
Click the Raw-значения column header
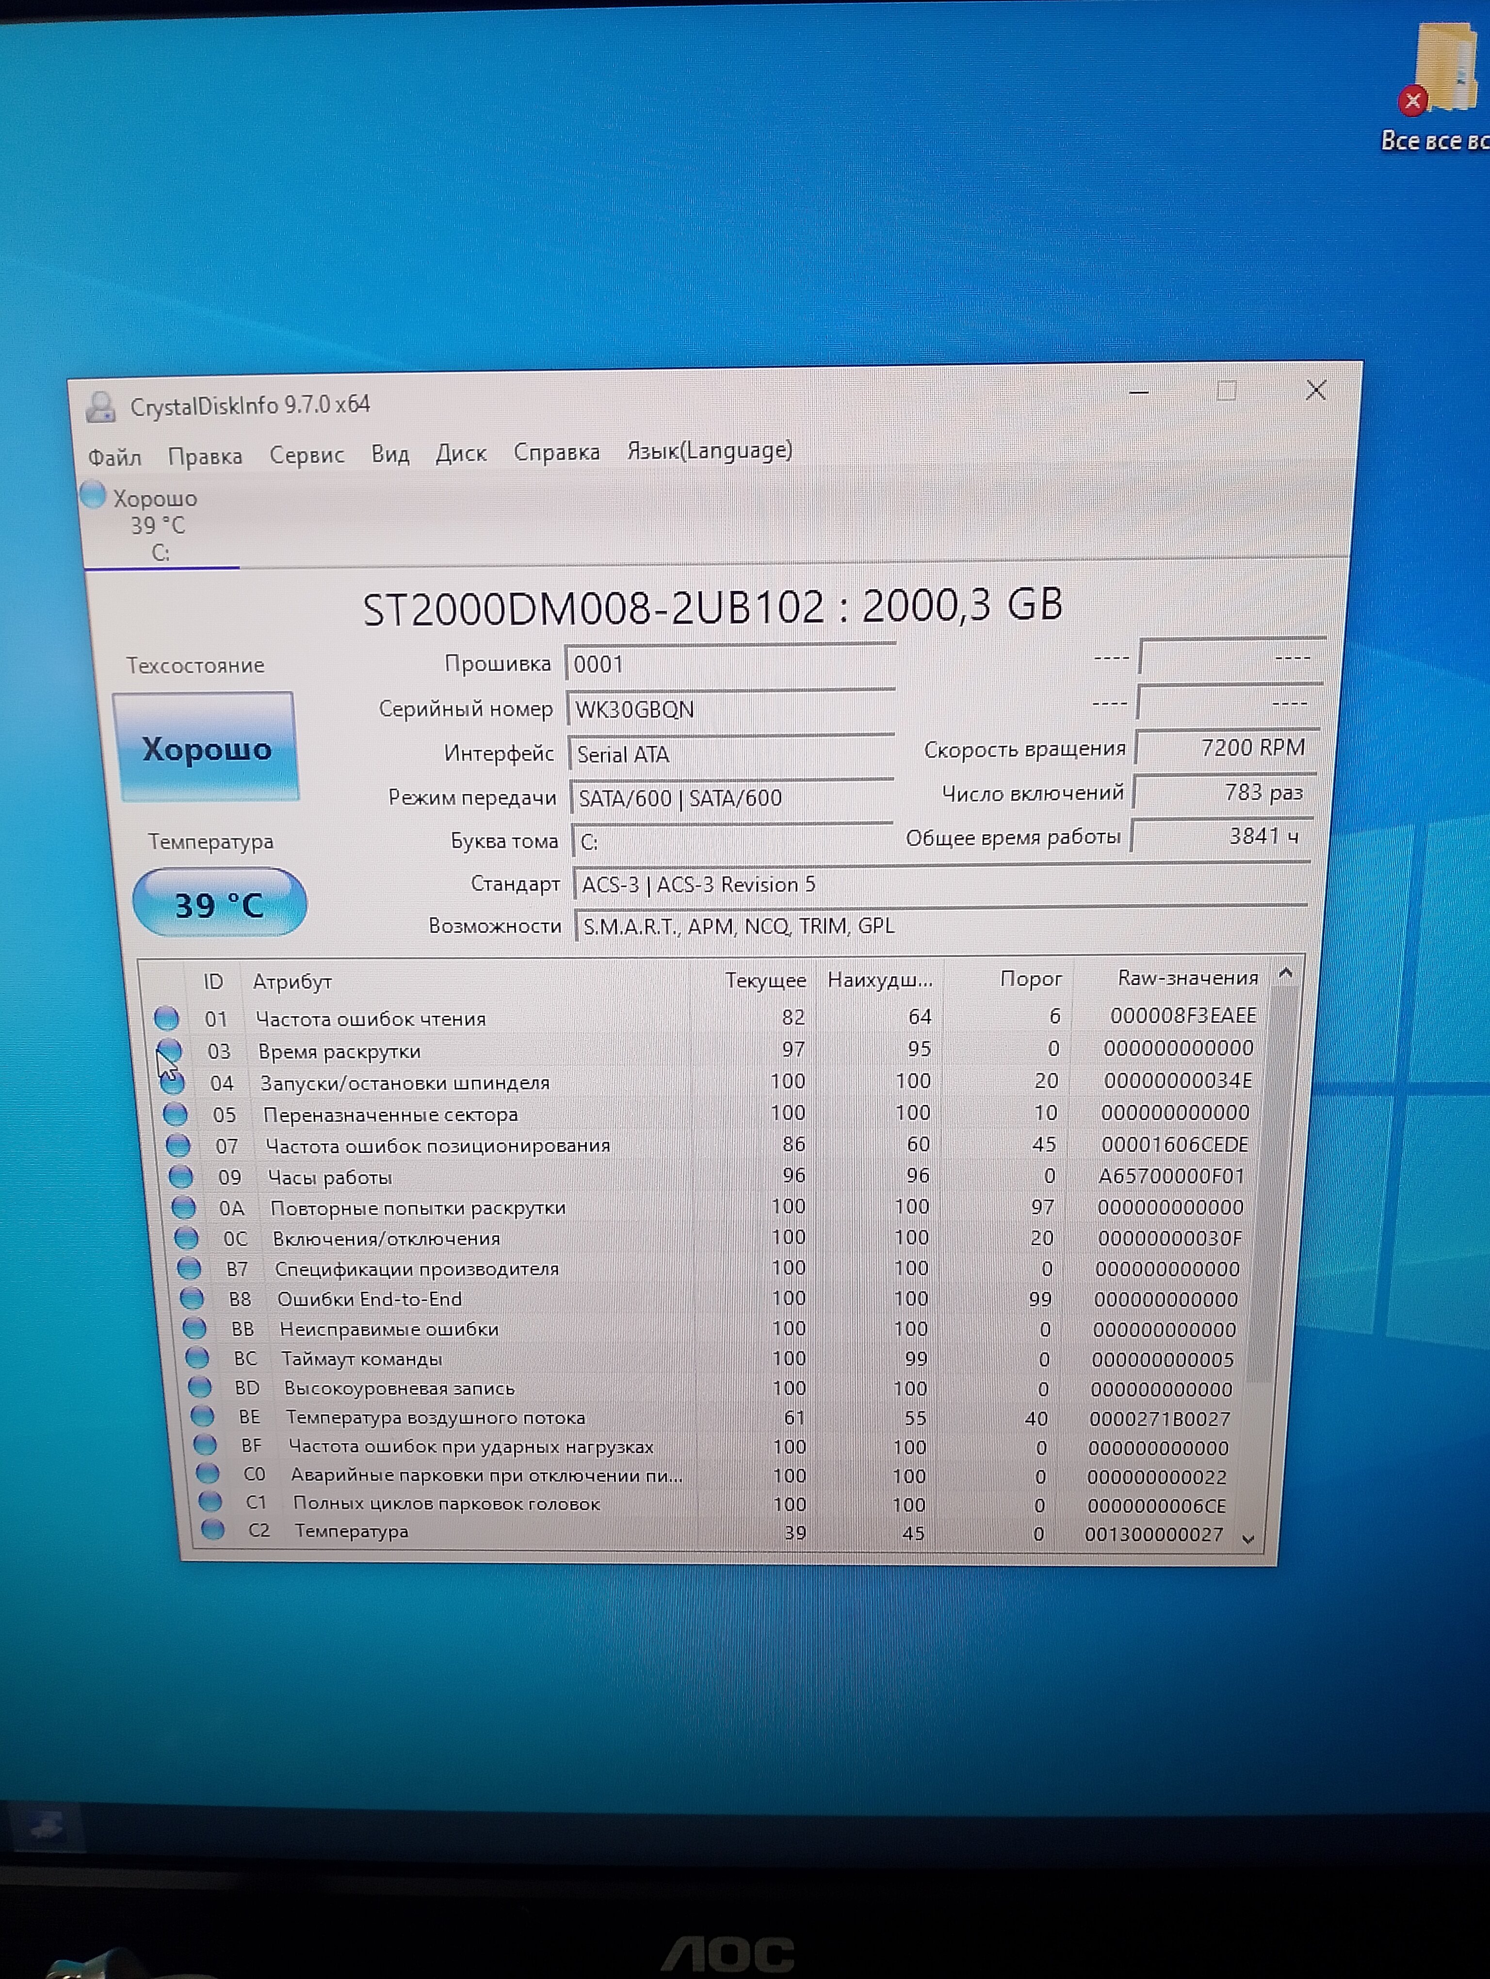(x=1187, y=978)
